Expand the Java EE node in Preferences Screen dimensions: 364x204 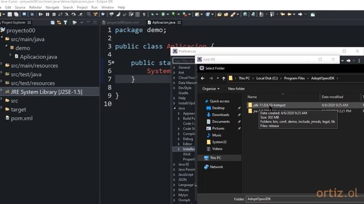point(175,164)
